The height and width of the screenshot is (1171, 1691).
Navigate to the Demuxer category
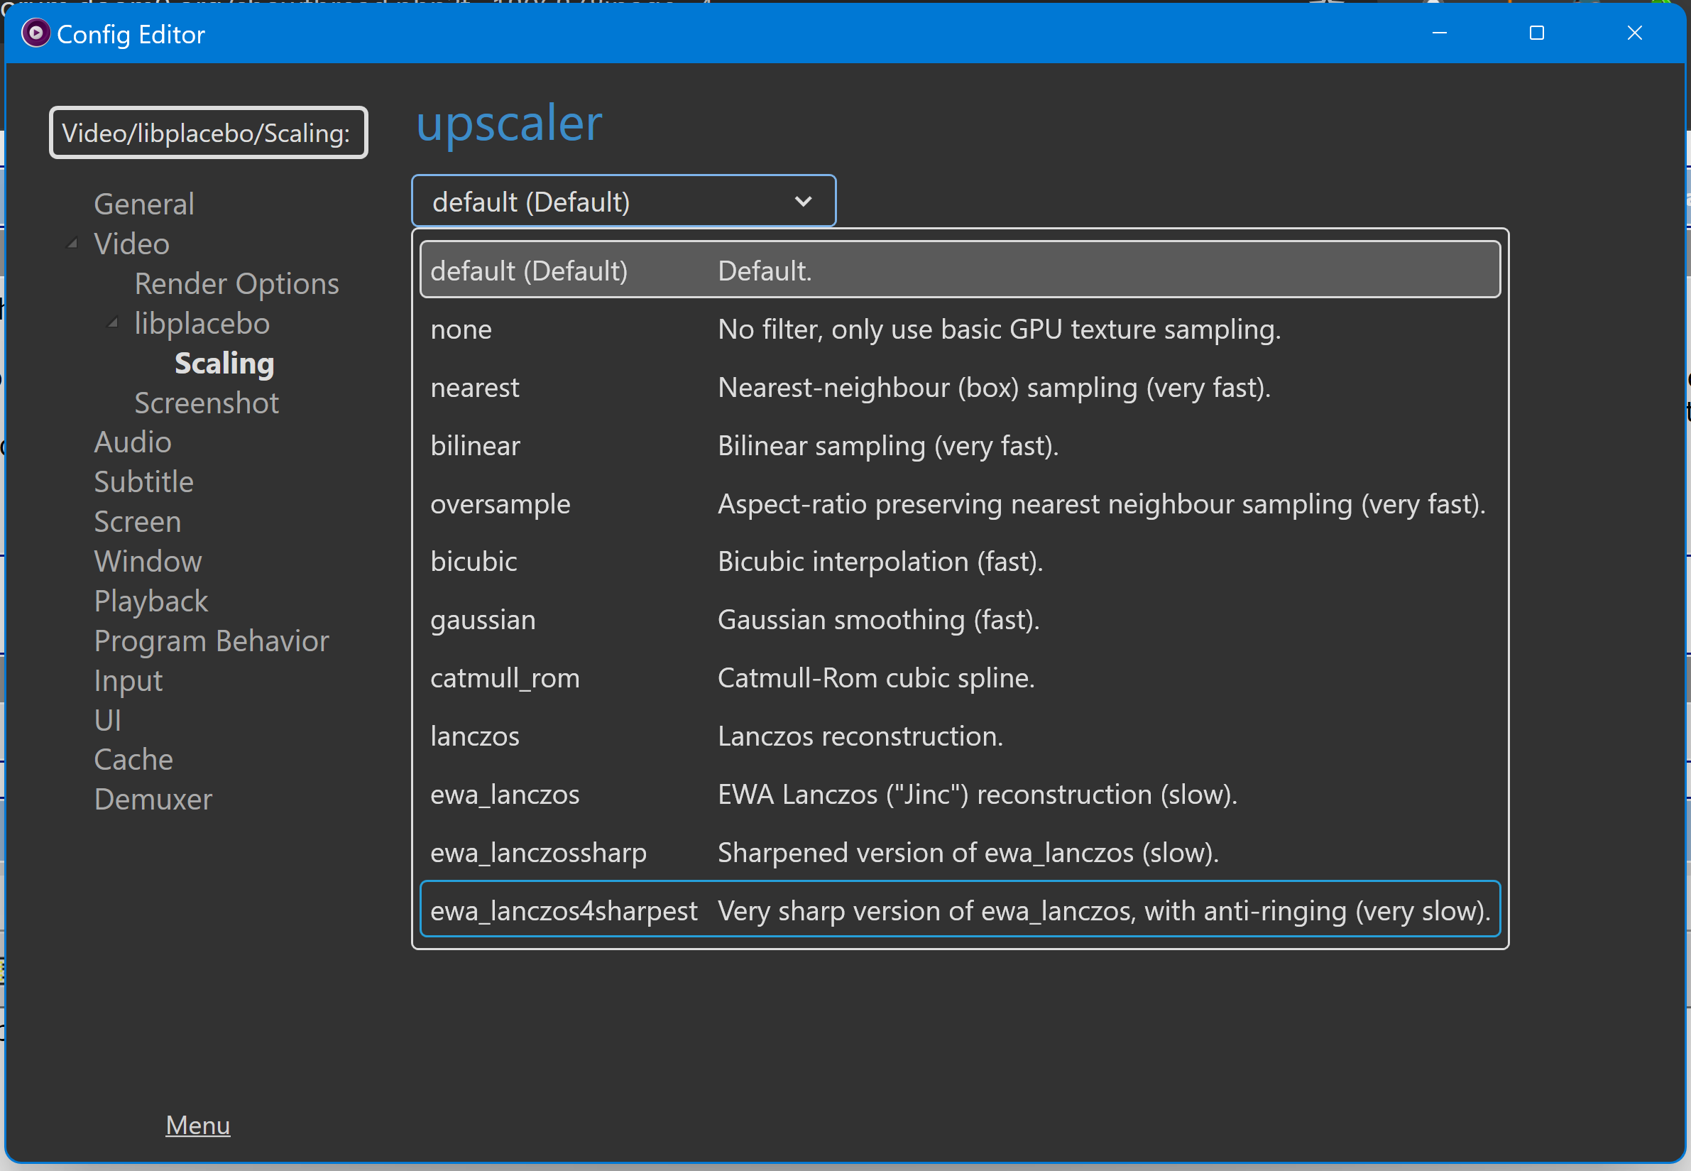(153, 799)
